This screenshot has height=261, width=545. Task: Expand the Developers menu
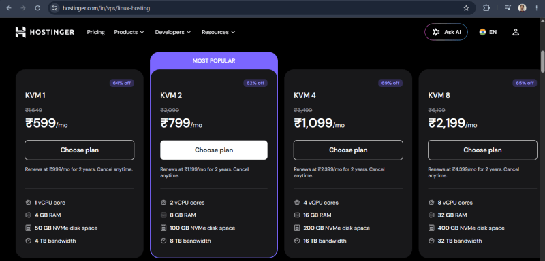[173, 32]
